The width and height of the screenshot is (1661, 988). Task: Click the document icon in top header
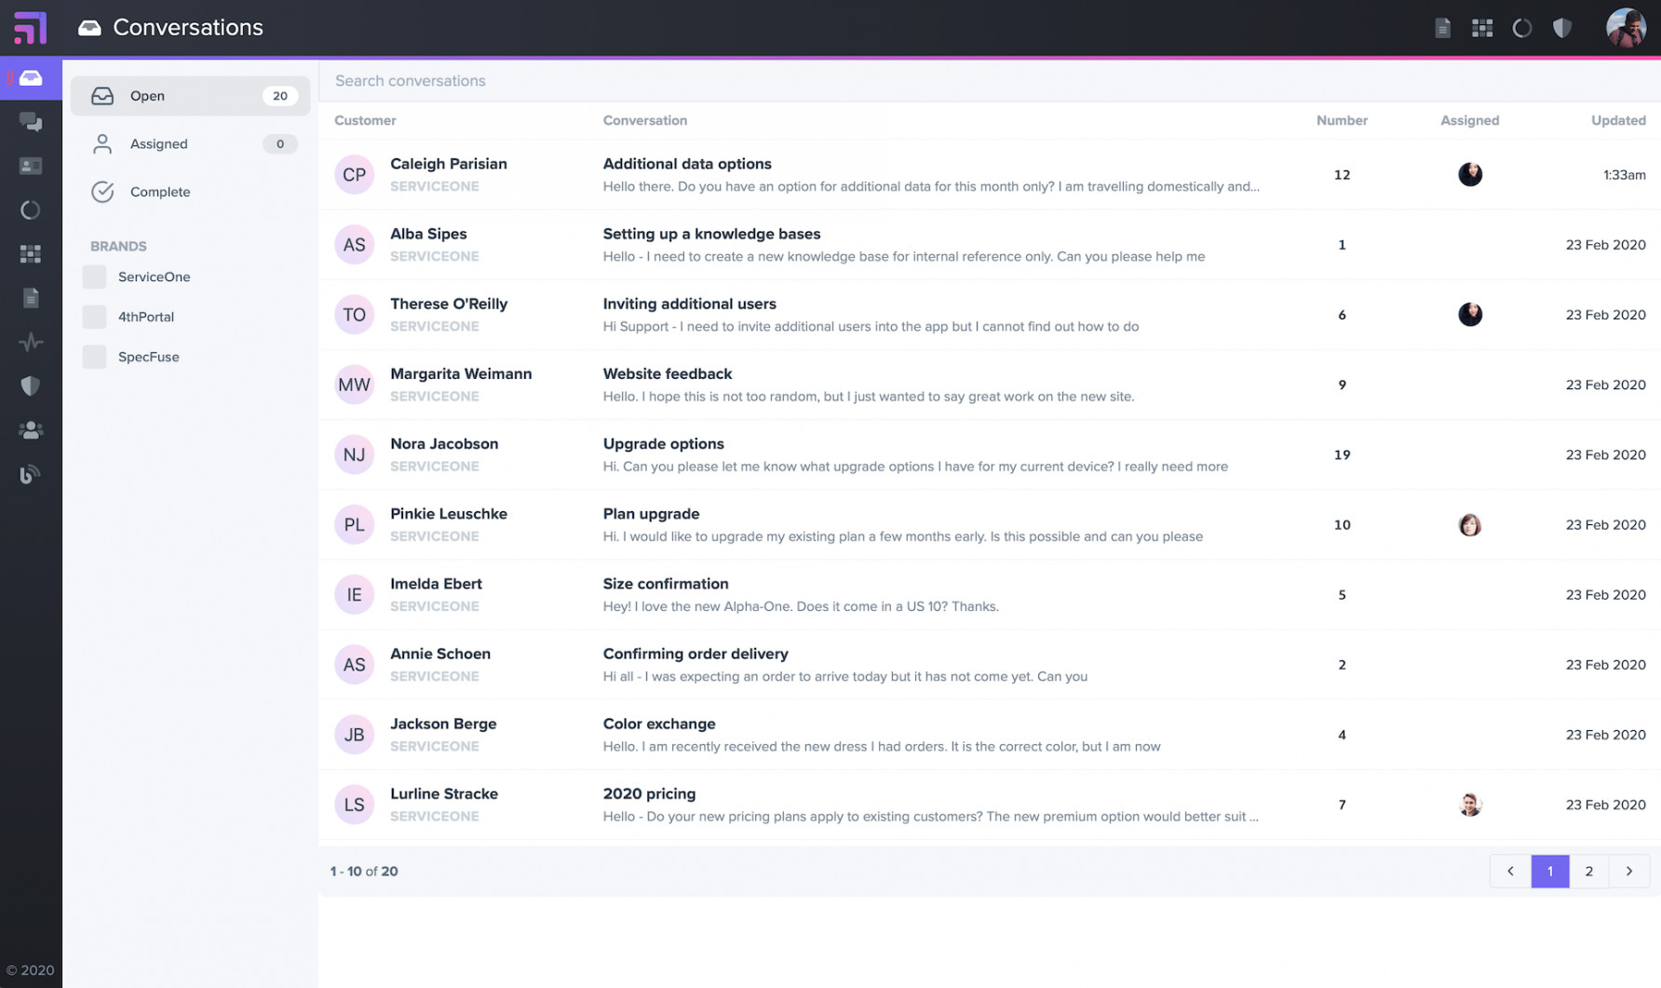[1442, 28]
